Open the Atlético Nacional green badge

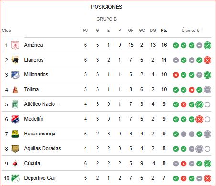click(15, 104)
